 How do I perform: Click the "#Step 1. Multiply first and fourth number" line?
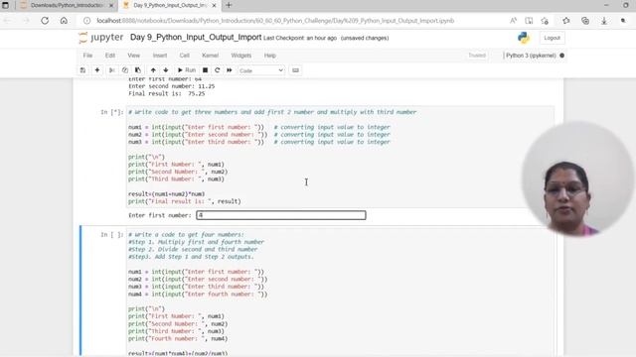pyautogui.click(x=197, y=242)
